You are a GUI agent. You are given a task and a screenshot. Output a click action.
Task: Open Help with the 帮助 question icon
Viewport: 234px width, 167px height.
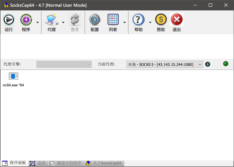click(138, 19)
